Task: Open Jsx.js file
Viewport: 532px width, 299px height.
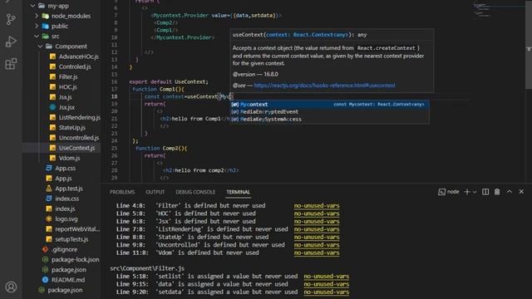Action: (x=65, y=97)
